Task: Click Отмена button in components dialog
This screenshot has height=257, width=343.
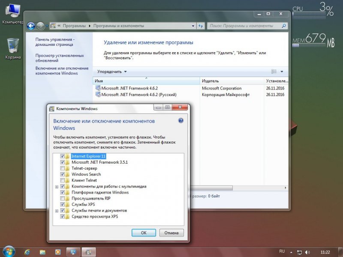Action: pos(171,233)
